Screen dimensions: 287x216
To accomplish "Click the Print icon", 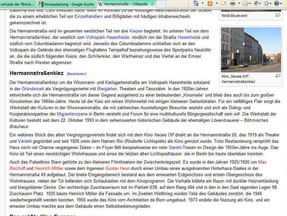I will coord(232,3).
